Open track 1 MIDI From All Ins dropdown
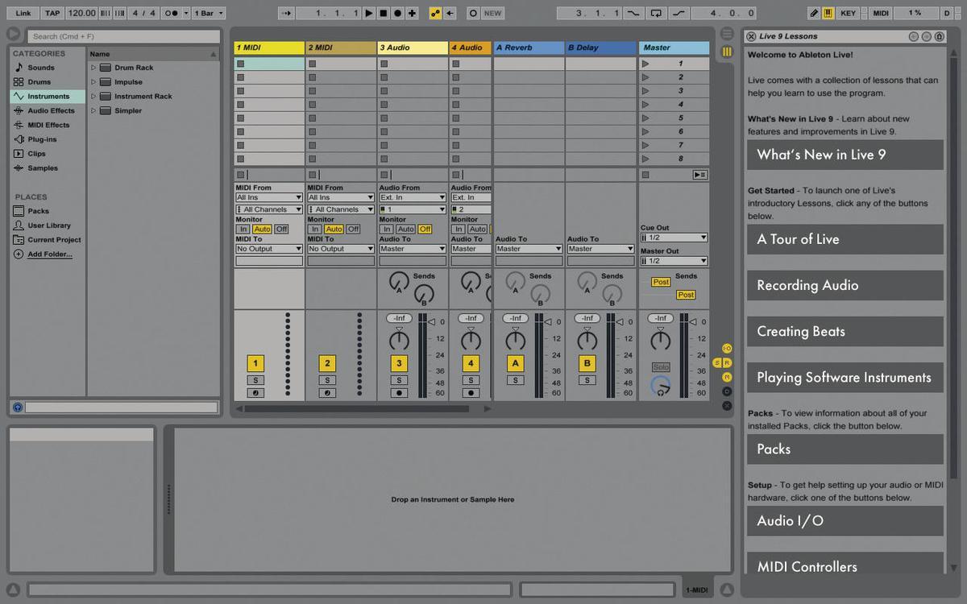This screenshot has width=967, height=604. (x=269, y=197)
